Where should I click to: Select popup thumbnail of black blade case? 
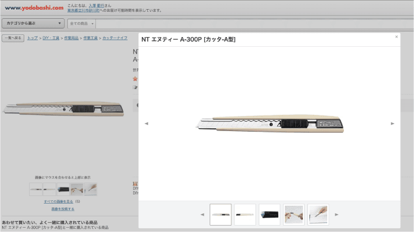pyautogui.click(x=270, y=214)
